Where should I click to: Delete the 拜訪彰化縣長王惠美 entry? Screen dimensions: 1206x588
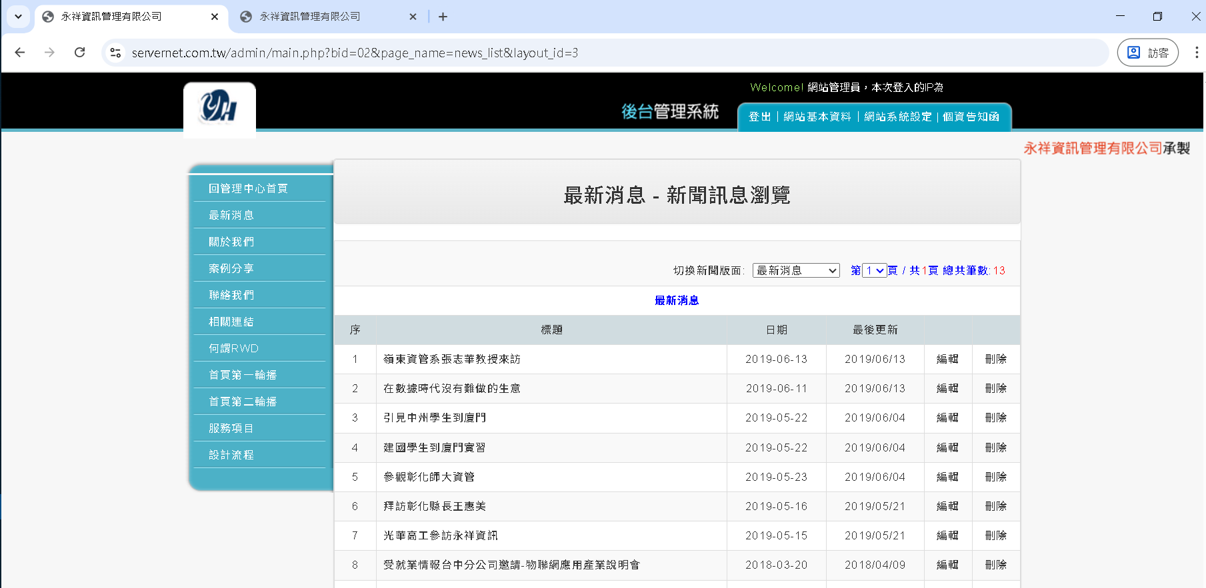[996, 506]
